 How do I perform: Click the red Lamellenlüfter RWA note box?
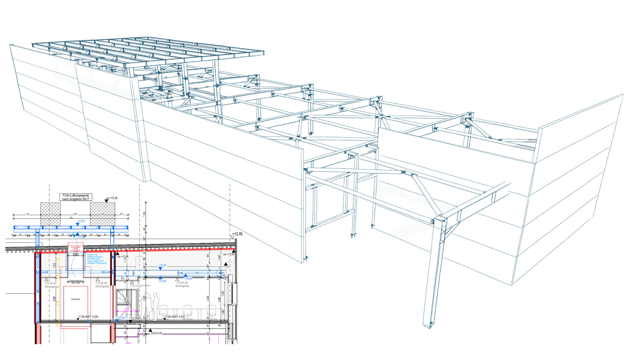click(x=75, y=248)
